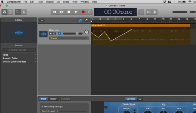Start playback with the Play button

click(76, 12)
